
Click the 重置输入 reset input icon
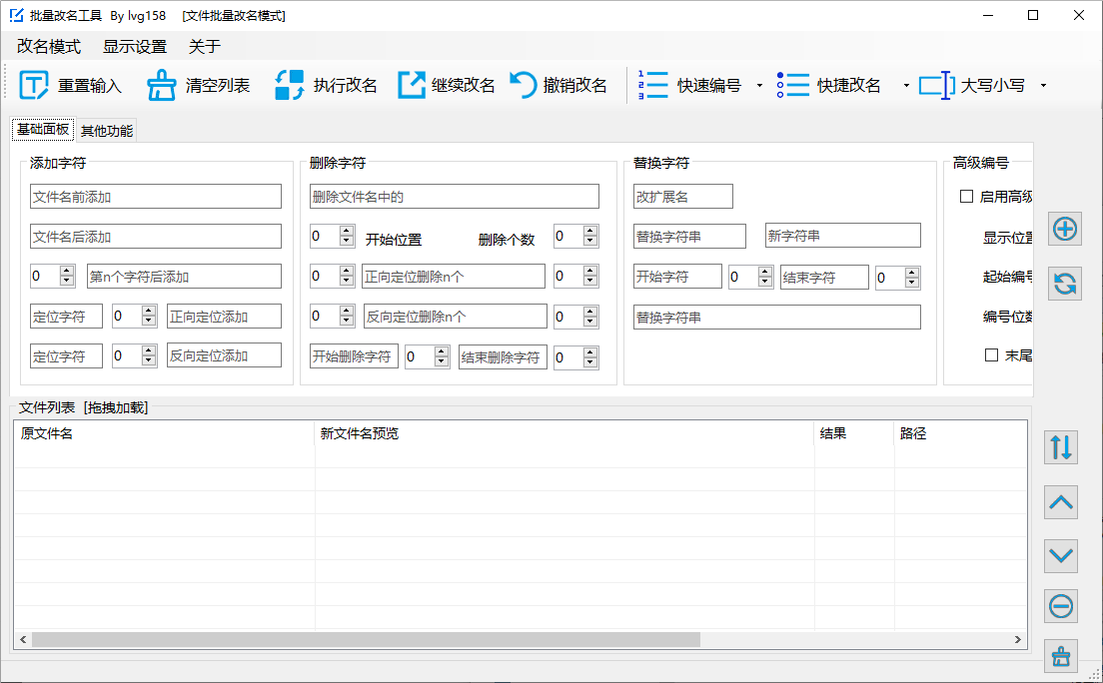tap(34, 86)
